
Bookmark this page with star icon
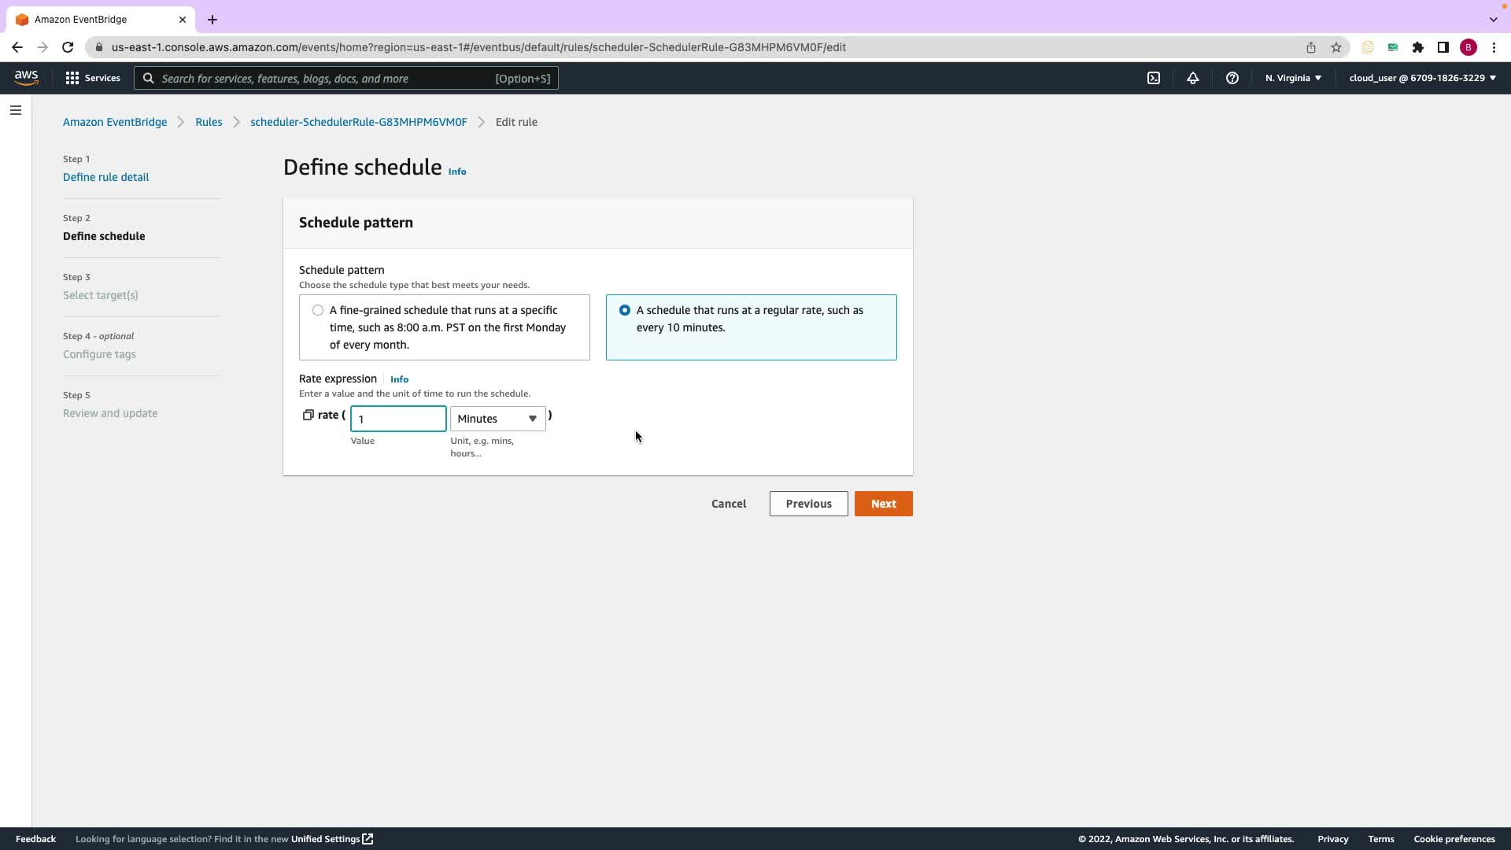[1336, 47]
